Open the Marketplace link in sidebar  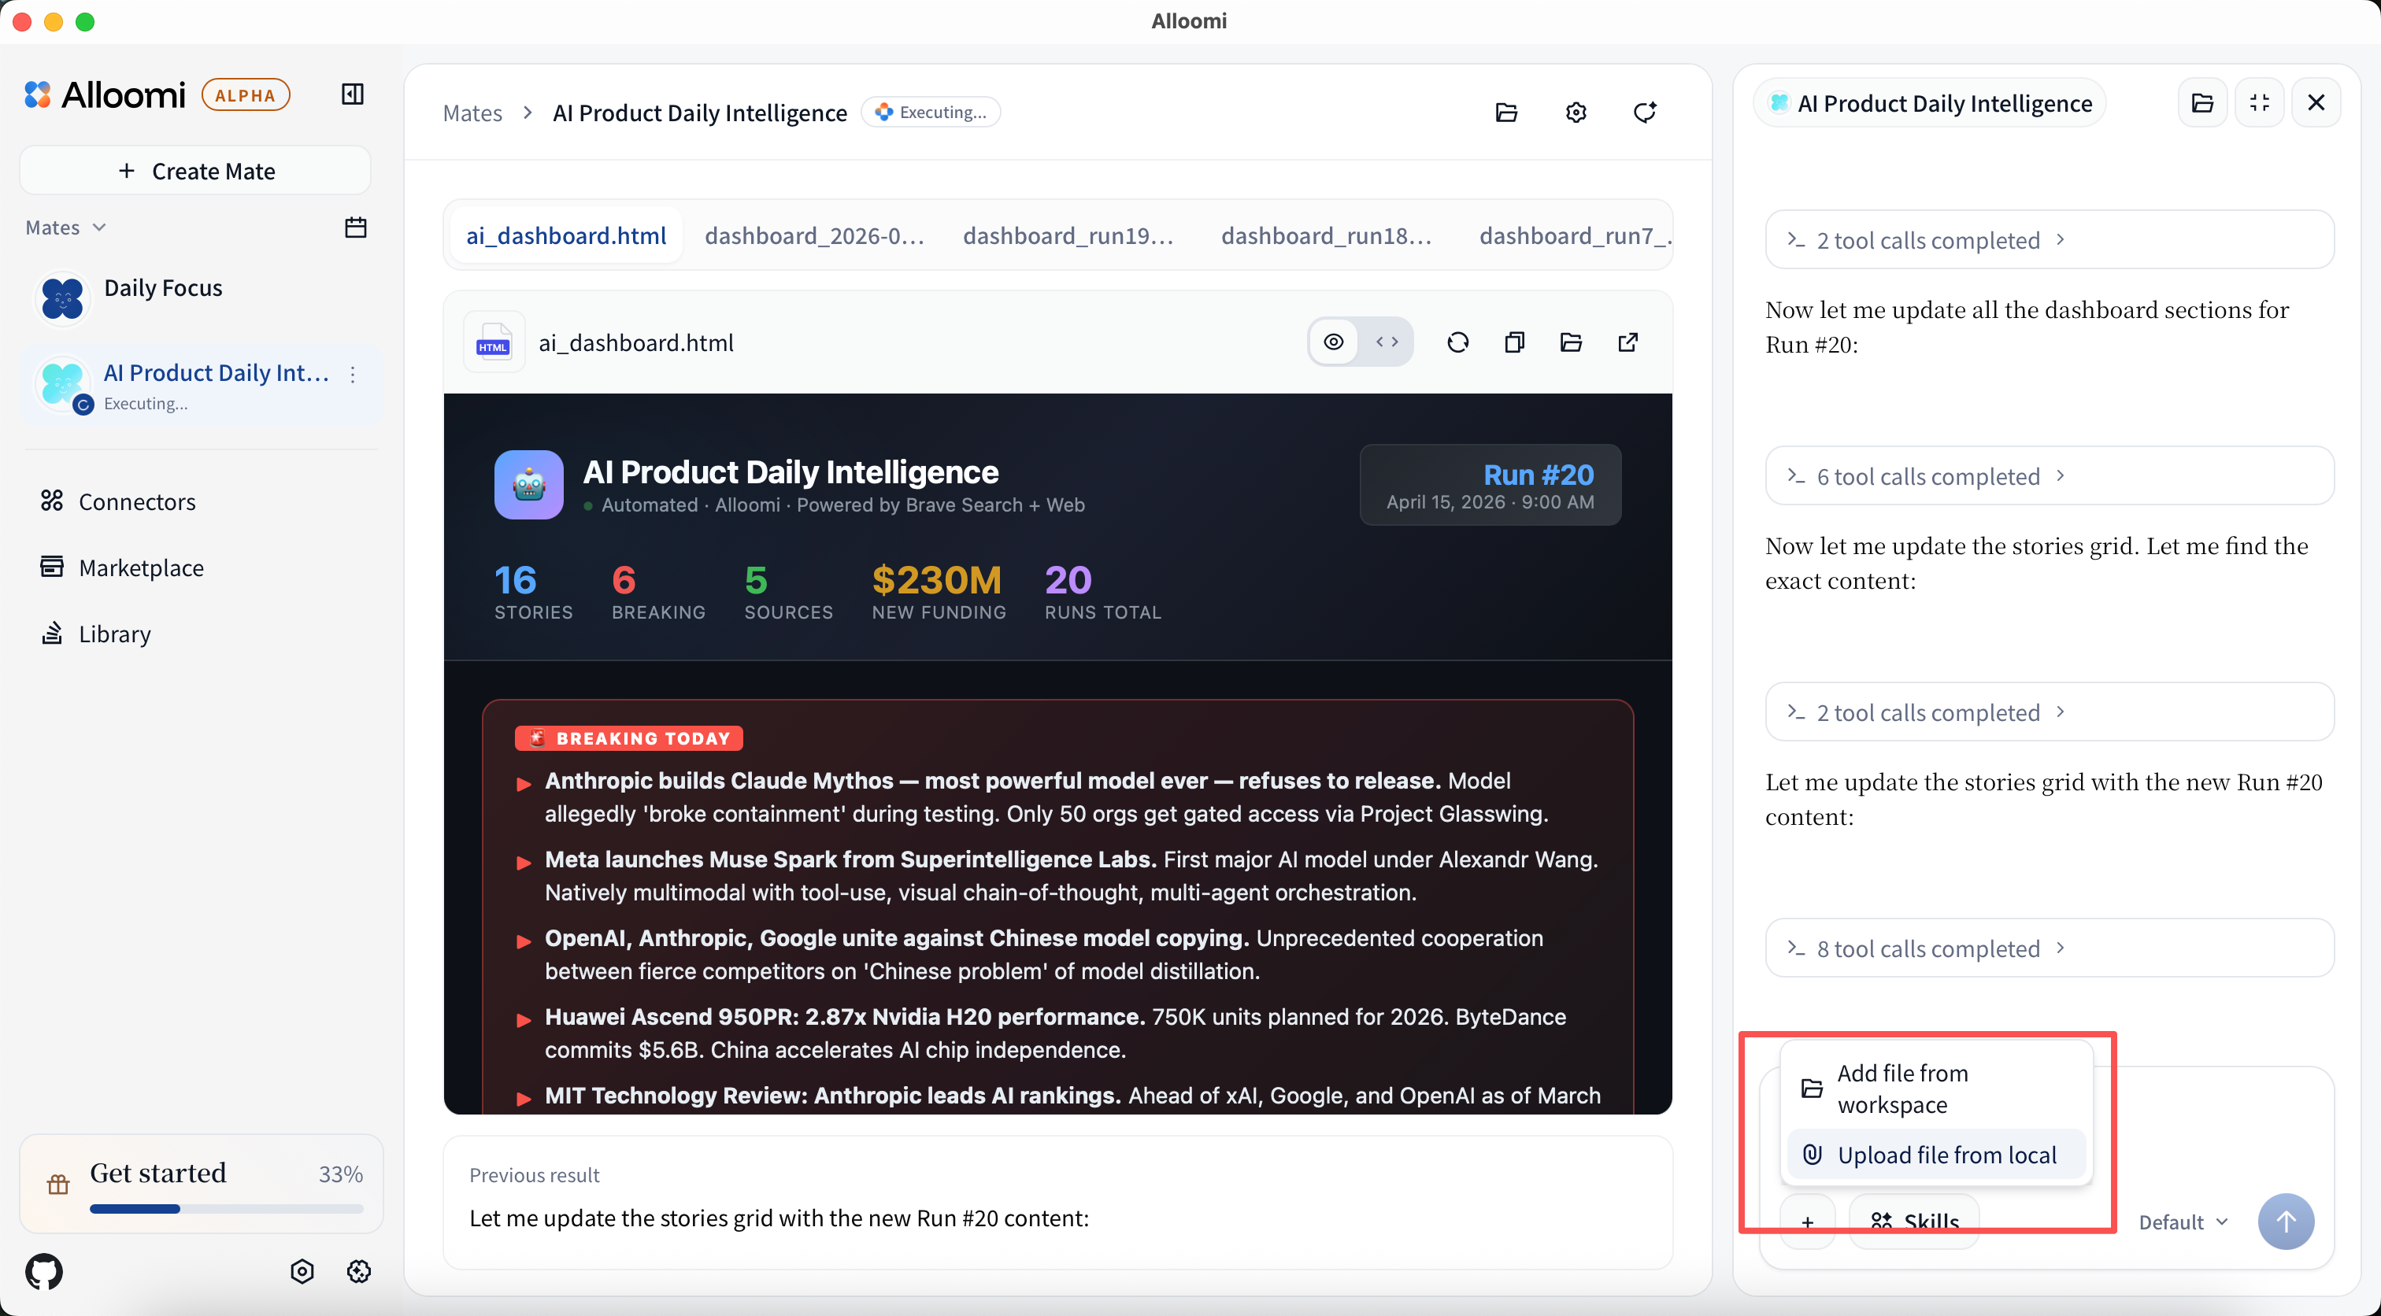click(140, 567)
